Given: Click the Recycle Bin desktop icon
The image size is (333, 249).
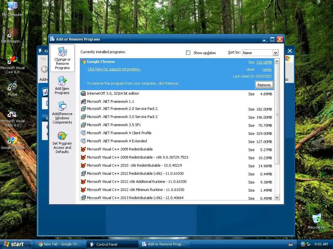Looking at the screenshot, I should pos(317,221).
